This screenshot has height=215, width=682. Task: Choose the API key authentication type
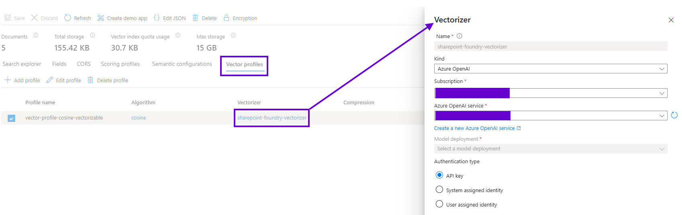(x=439, y=175)
